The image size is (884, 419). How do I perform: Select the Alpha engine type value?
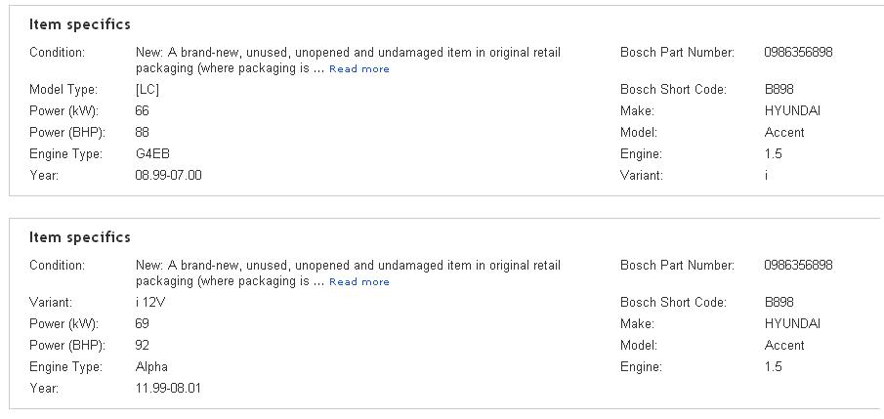pyautogui.click(x=151, y=367)
